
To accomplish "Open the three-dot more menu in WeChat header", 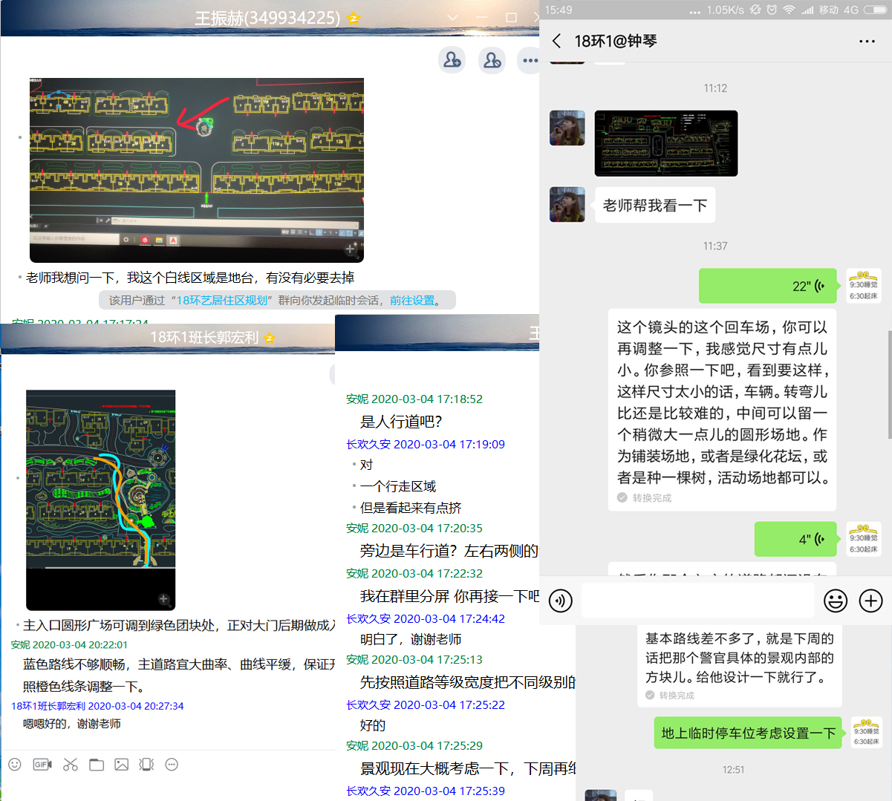I will pyautogui.click(x=867, y=42).
